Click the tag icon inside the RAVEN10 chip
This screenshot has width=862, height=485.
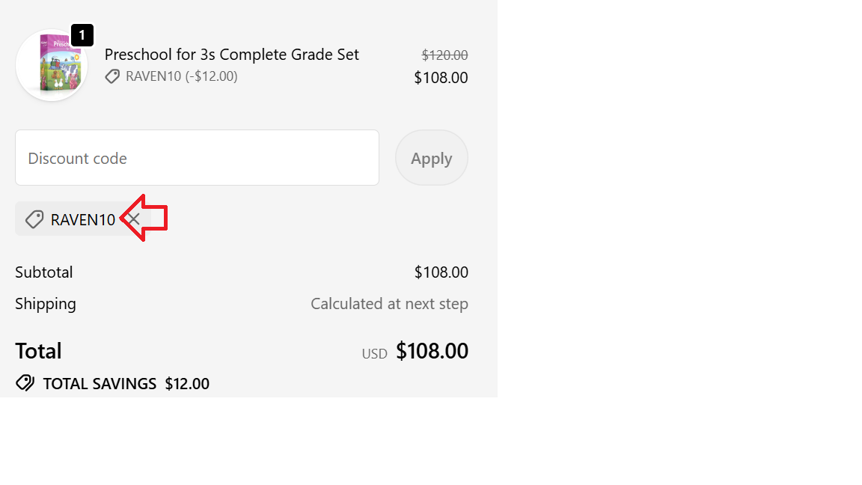coord(34,219)
